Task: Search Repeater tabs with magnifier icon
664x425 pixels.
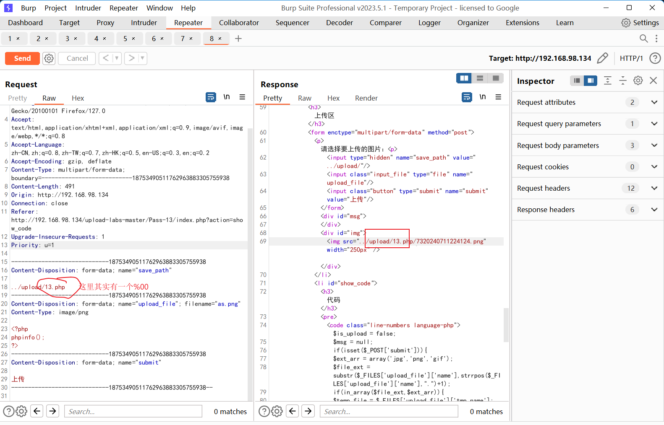Action: click(643, 39)
